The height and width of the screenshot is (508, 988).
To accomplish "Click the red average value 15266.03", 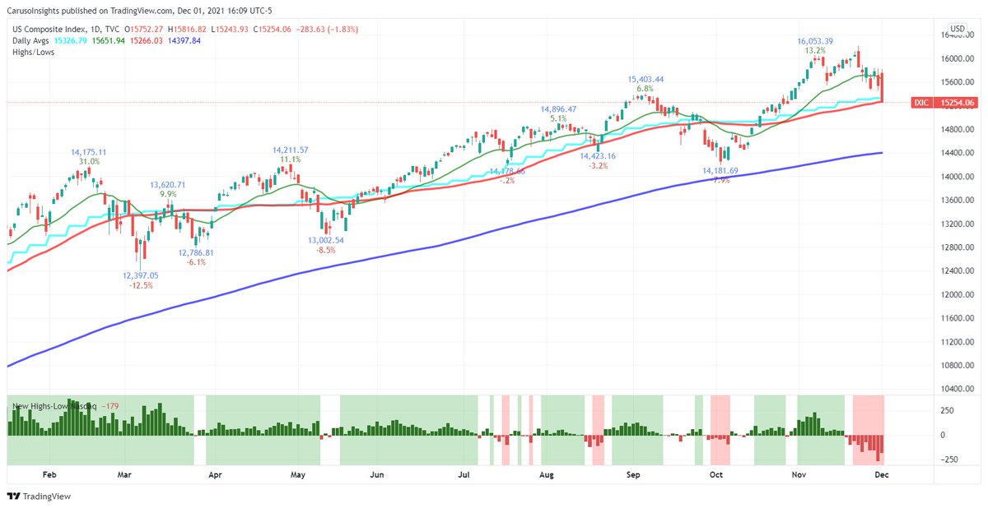I will click(x=147, y=40).
